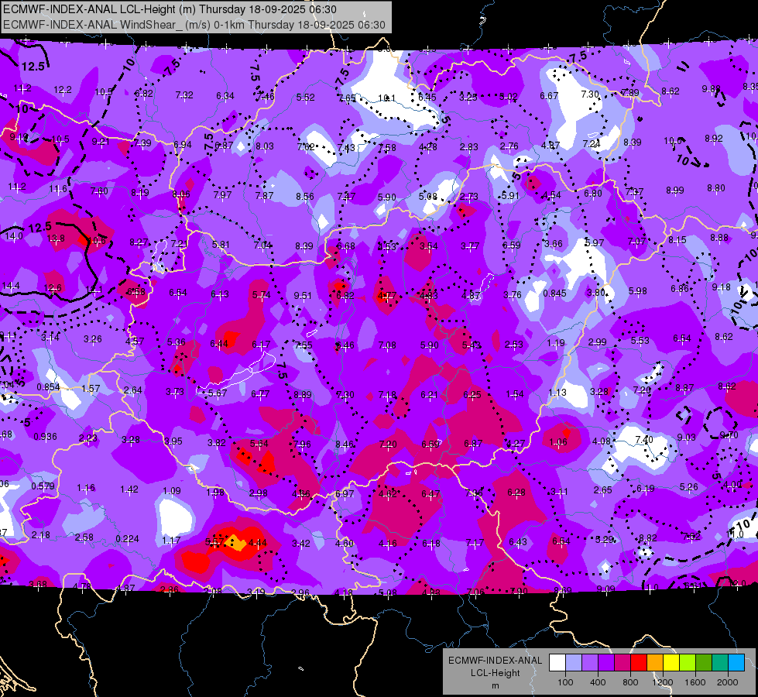The height and width of the screenshot is (697, 758).
Task: Click the legend tick label 1600
Action: point(695,682)
